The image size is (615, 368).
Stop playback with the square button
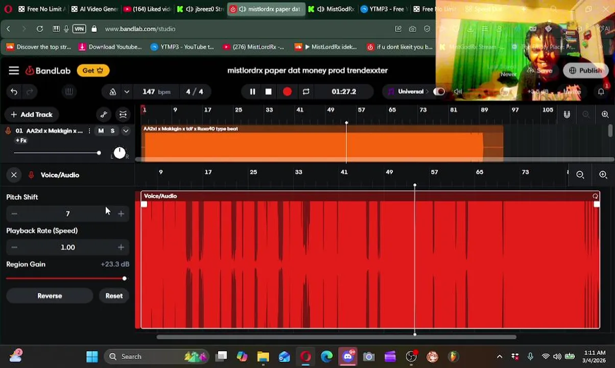click(x=269, y=92)
